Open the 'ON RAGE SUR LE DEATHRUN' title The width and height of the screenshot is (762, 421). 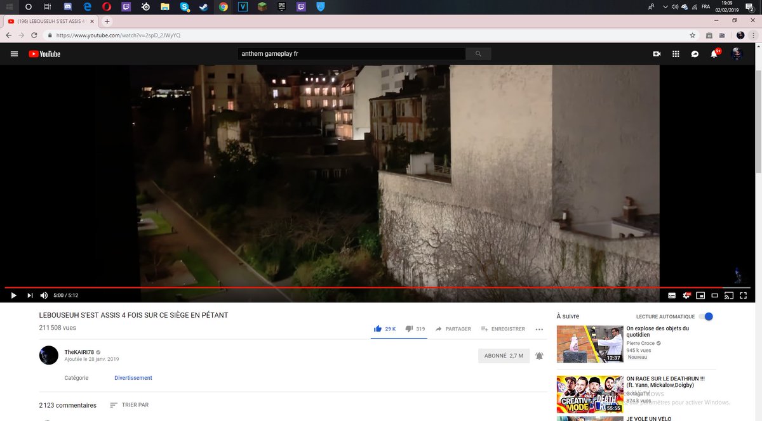(x=665, y=382)
